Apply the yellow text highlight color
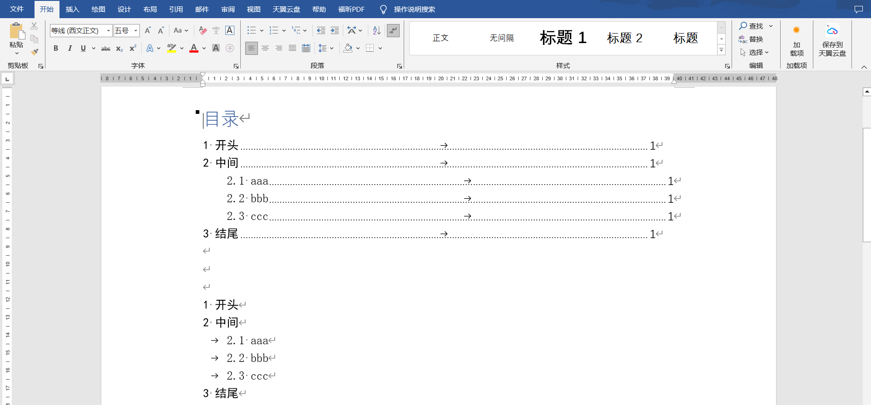Screen dimensions: 871x405 tap(171, 48)
